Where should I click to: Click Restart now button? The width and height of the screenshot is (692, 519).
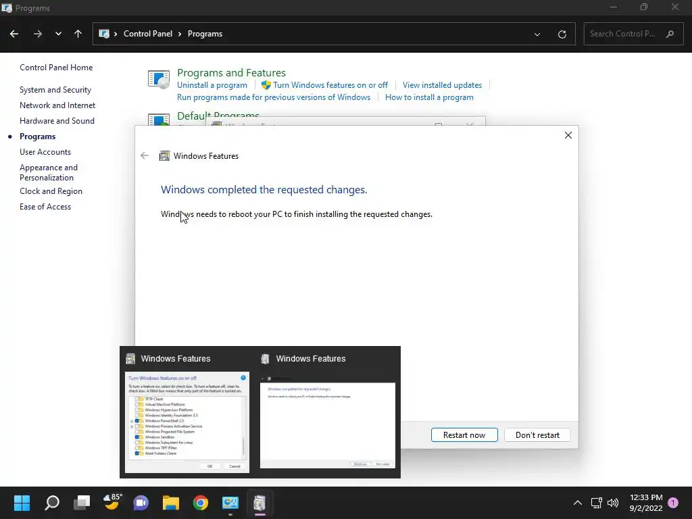[x=464, y=435]
